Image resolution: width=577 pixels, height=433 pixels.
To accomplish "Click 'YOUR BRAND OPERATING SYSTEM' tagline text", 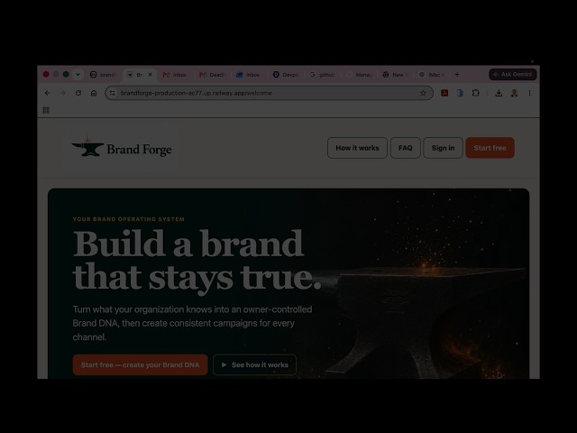I will point(128,219).
